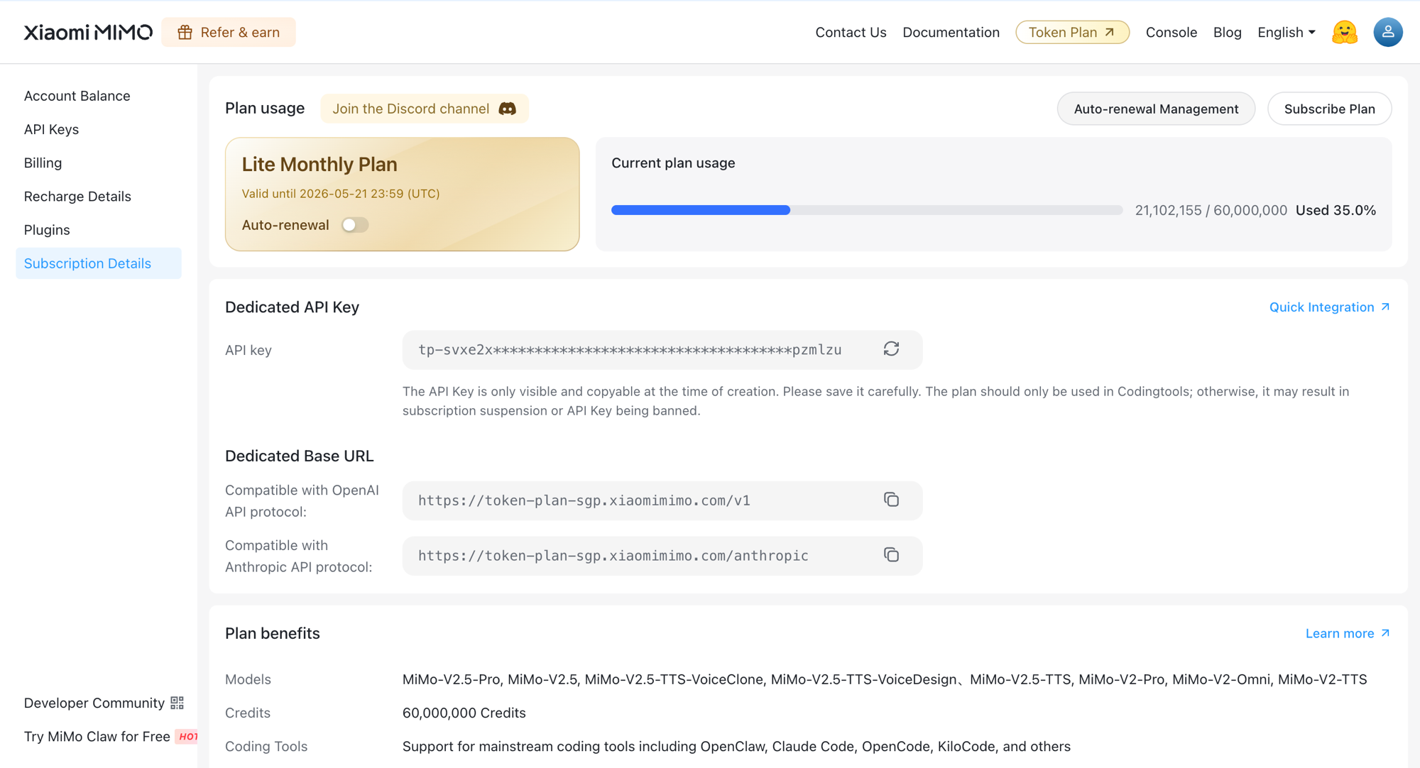Open the Discord icon link
Screen dimensions: 1420x768
point(507,109)
